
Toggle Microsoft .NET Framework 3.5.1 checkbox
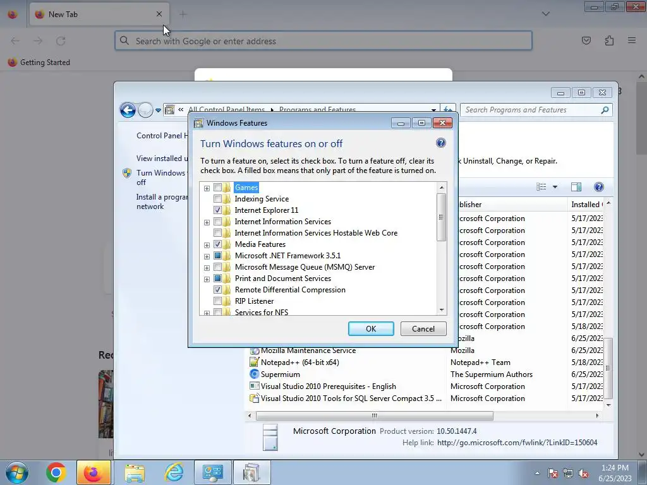coord(217,256)
